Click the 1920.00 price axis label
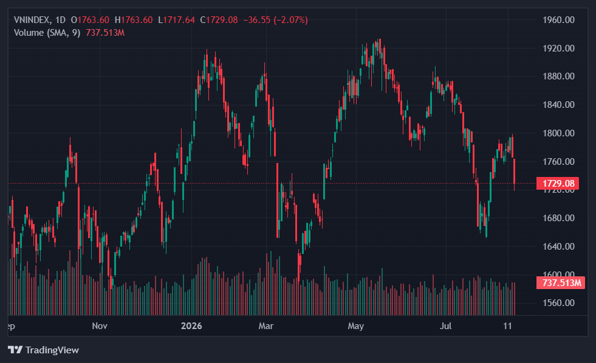 (558, 48)
